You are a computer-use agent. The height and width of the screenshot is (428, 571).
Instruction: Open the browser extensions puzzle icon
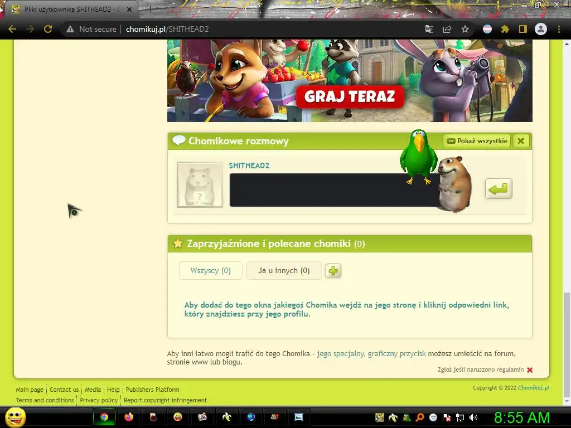505,29
